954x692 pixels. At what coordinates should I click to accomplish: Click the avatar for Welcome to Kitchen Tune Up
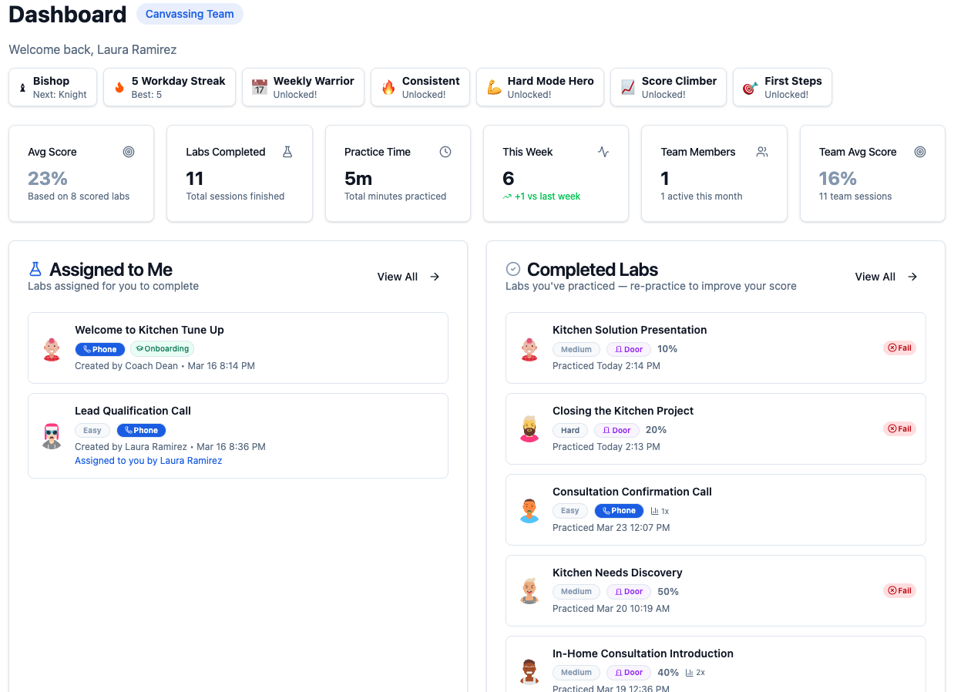52,348
